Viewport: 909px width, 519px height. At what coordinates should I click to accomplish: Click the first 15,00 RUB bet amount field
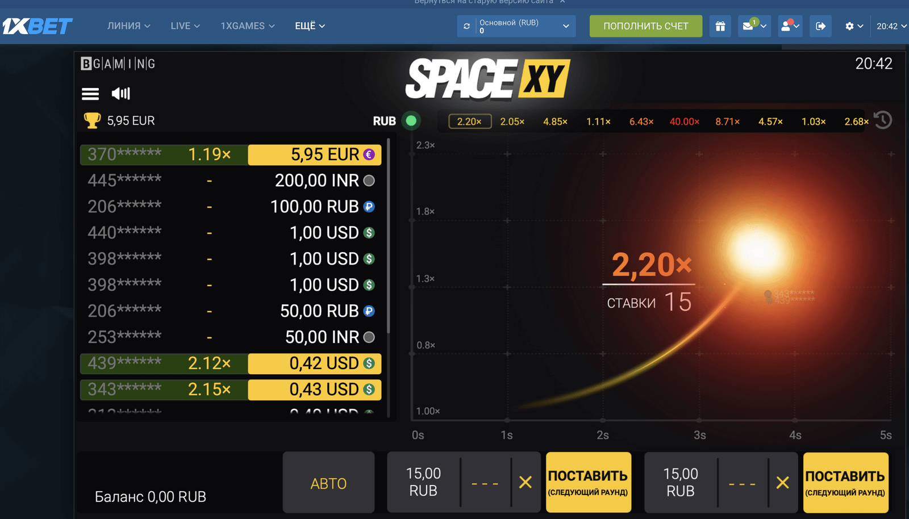click(x=423, y=482)
